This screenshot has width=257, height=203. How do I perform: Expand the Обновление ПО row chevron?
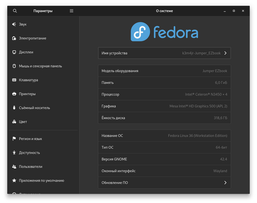(225, 183)
